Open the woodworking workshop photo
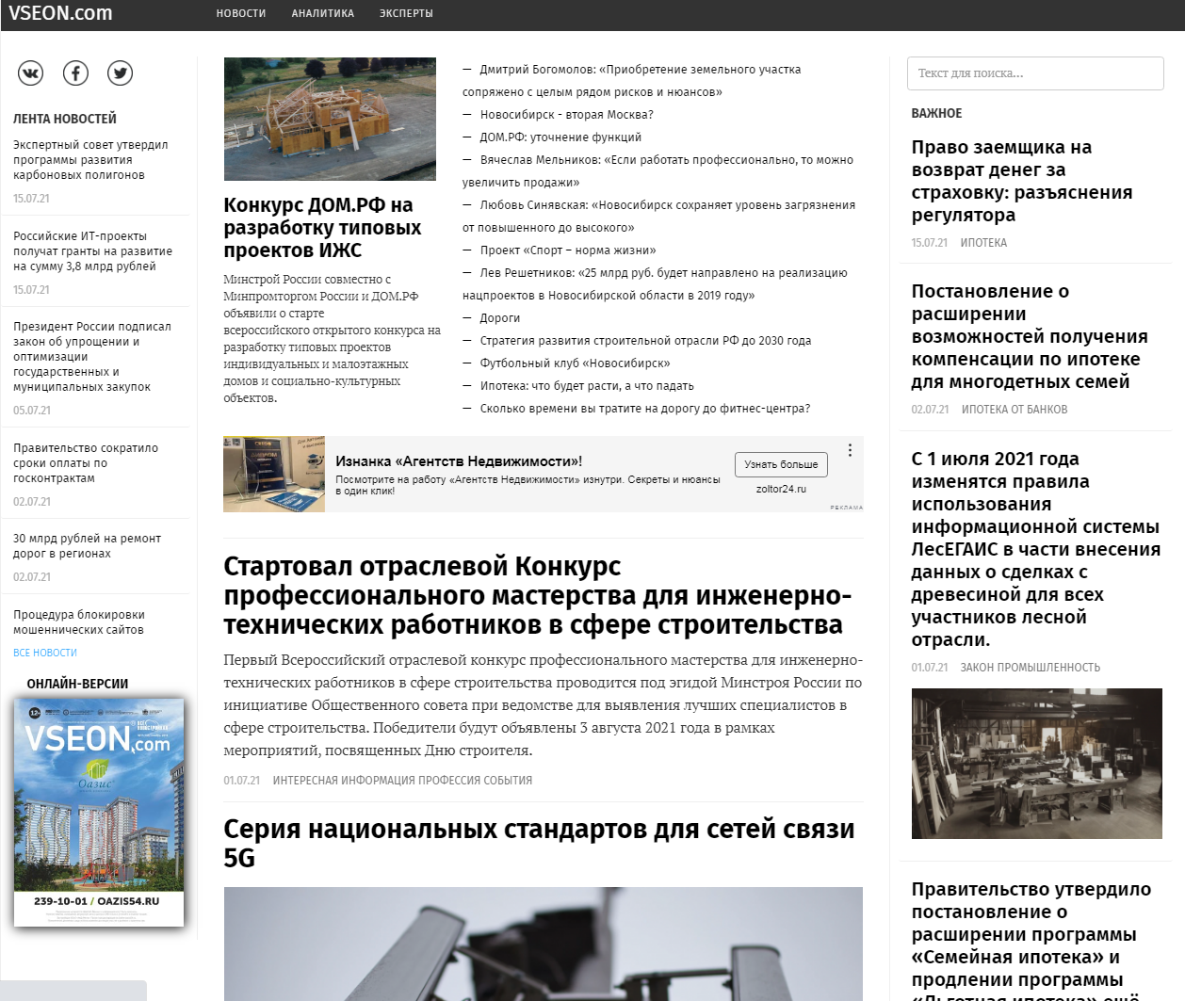This screenshot has width=1185, height=1001. [x=1036, y=764]
